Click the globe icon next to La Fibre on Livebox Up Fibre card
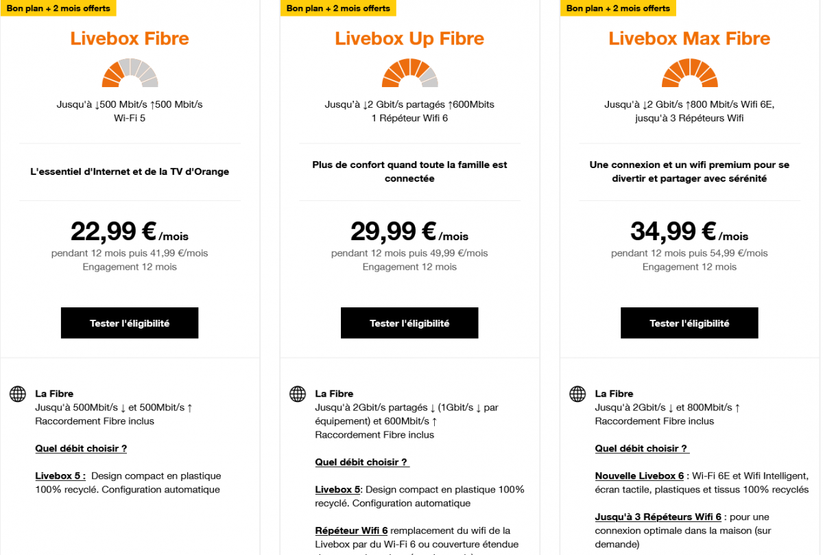823x555 pixels. click(297, 394)
